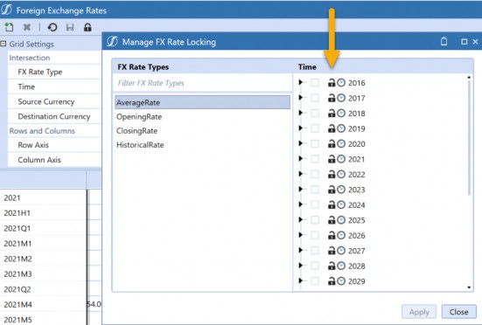This screenshot has height=325, width=482.
Task: Click the clock icon next to 2027
Action: (341, 251)
